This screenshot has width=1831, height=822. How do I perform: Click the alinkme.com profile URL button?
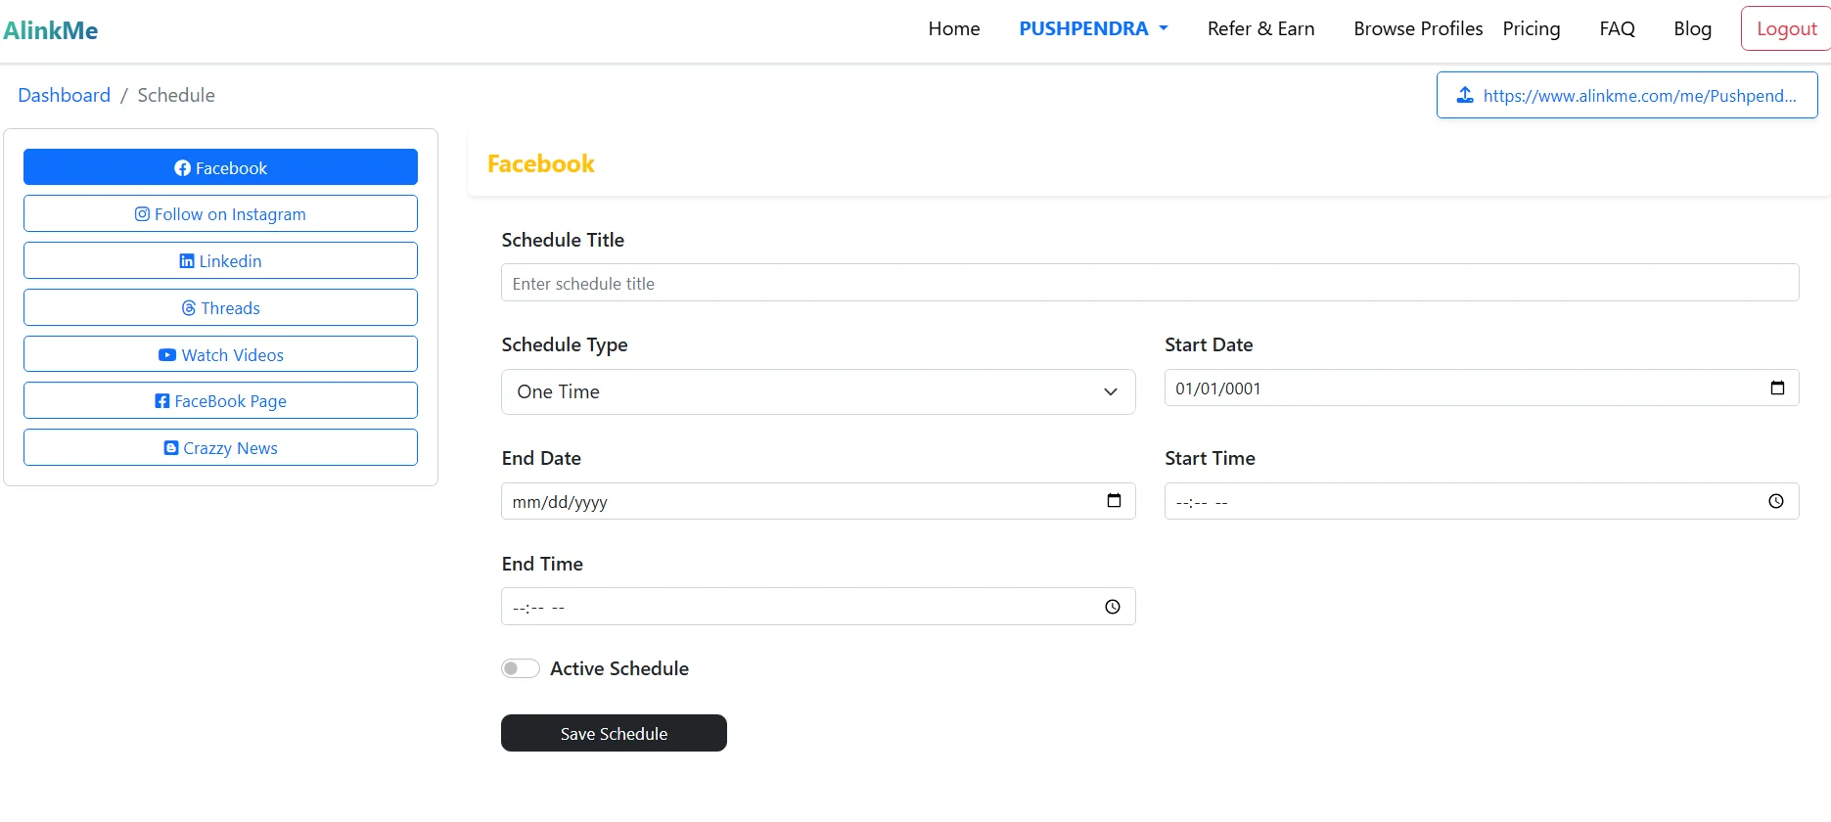pyautogui.click(x=1626, y=95)
